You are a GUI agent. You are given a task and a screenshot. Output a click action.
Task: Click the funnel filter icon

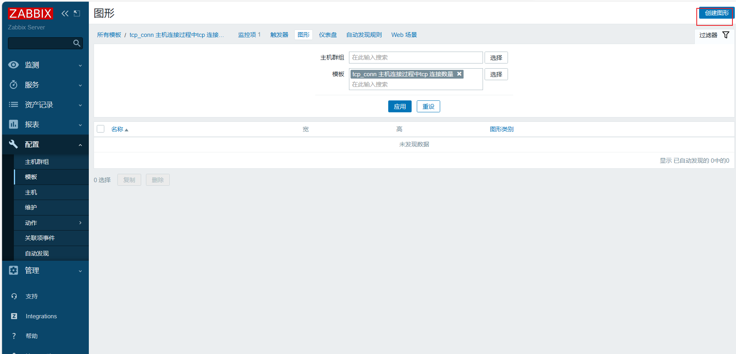[726, 35]
